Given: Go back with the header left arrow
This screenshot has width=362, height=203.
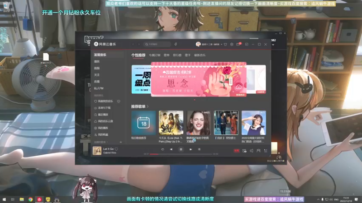Looking at the screenshot, I should 133,44.
